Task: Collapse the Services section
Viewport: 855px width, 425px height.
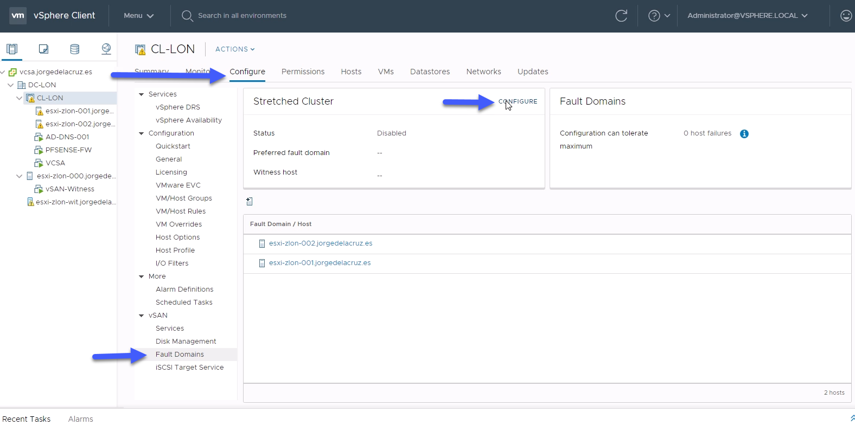Action: [x=142, y=94]
